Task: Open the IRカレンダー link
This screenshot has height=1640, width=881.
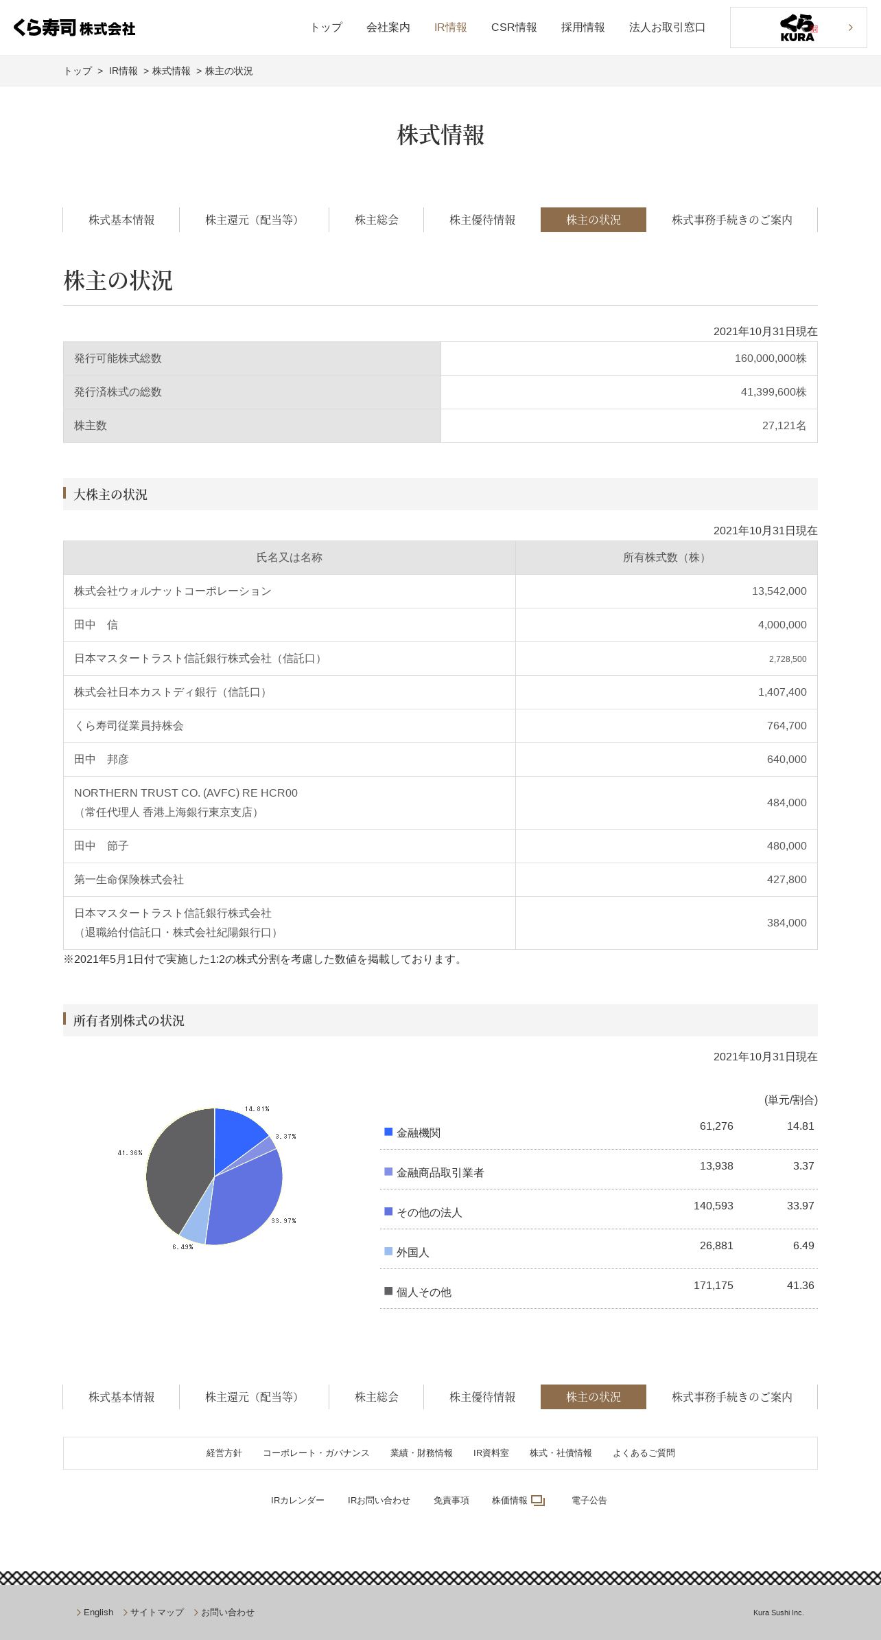Action: (x=298, y=1501)
